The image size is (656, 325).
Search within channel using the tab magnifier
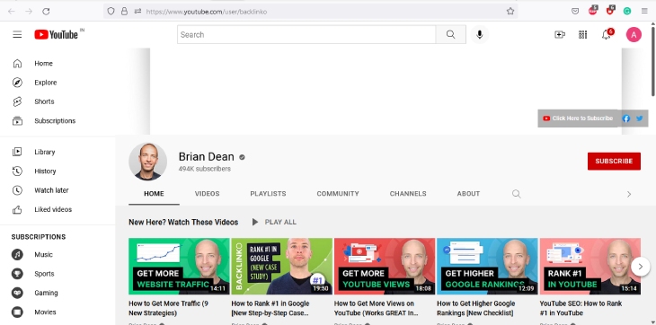517,194
